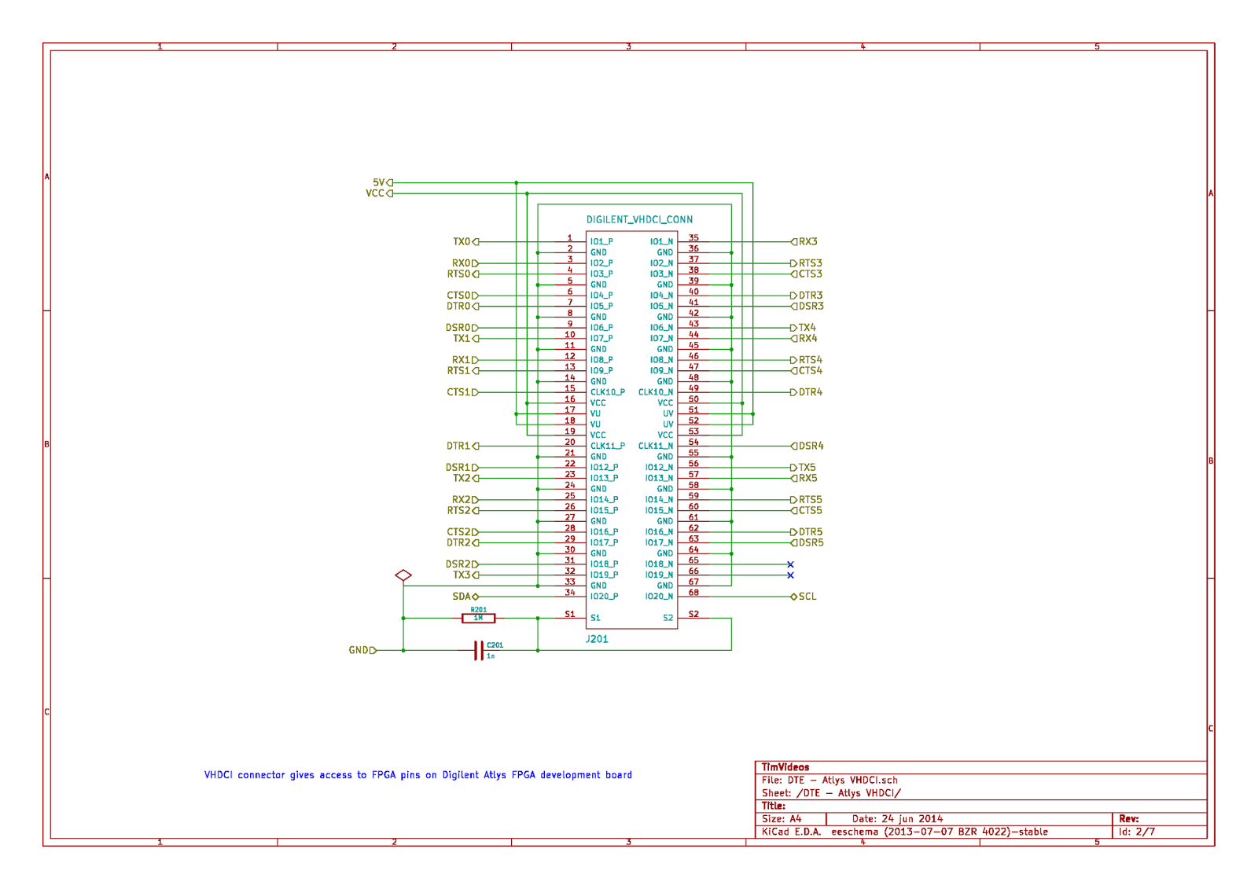Choose the DSR1 label
This screenshot has width=1258, height=889.
click(x=462, y=467)
